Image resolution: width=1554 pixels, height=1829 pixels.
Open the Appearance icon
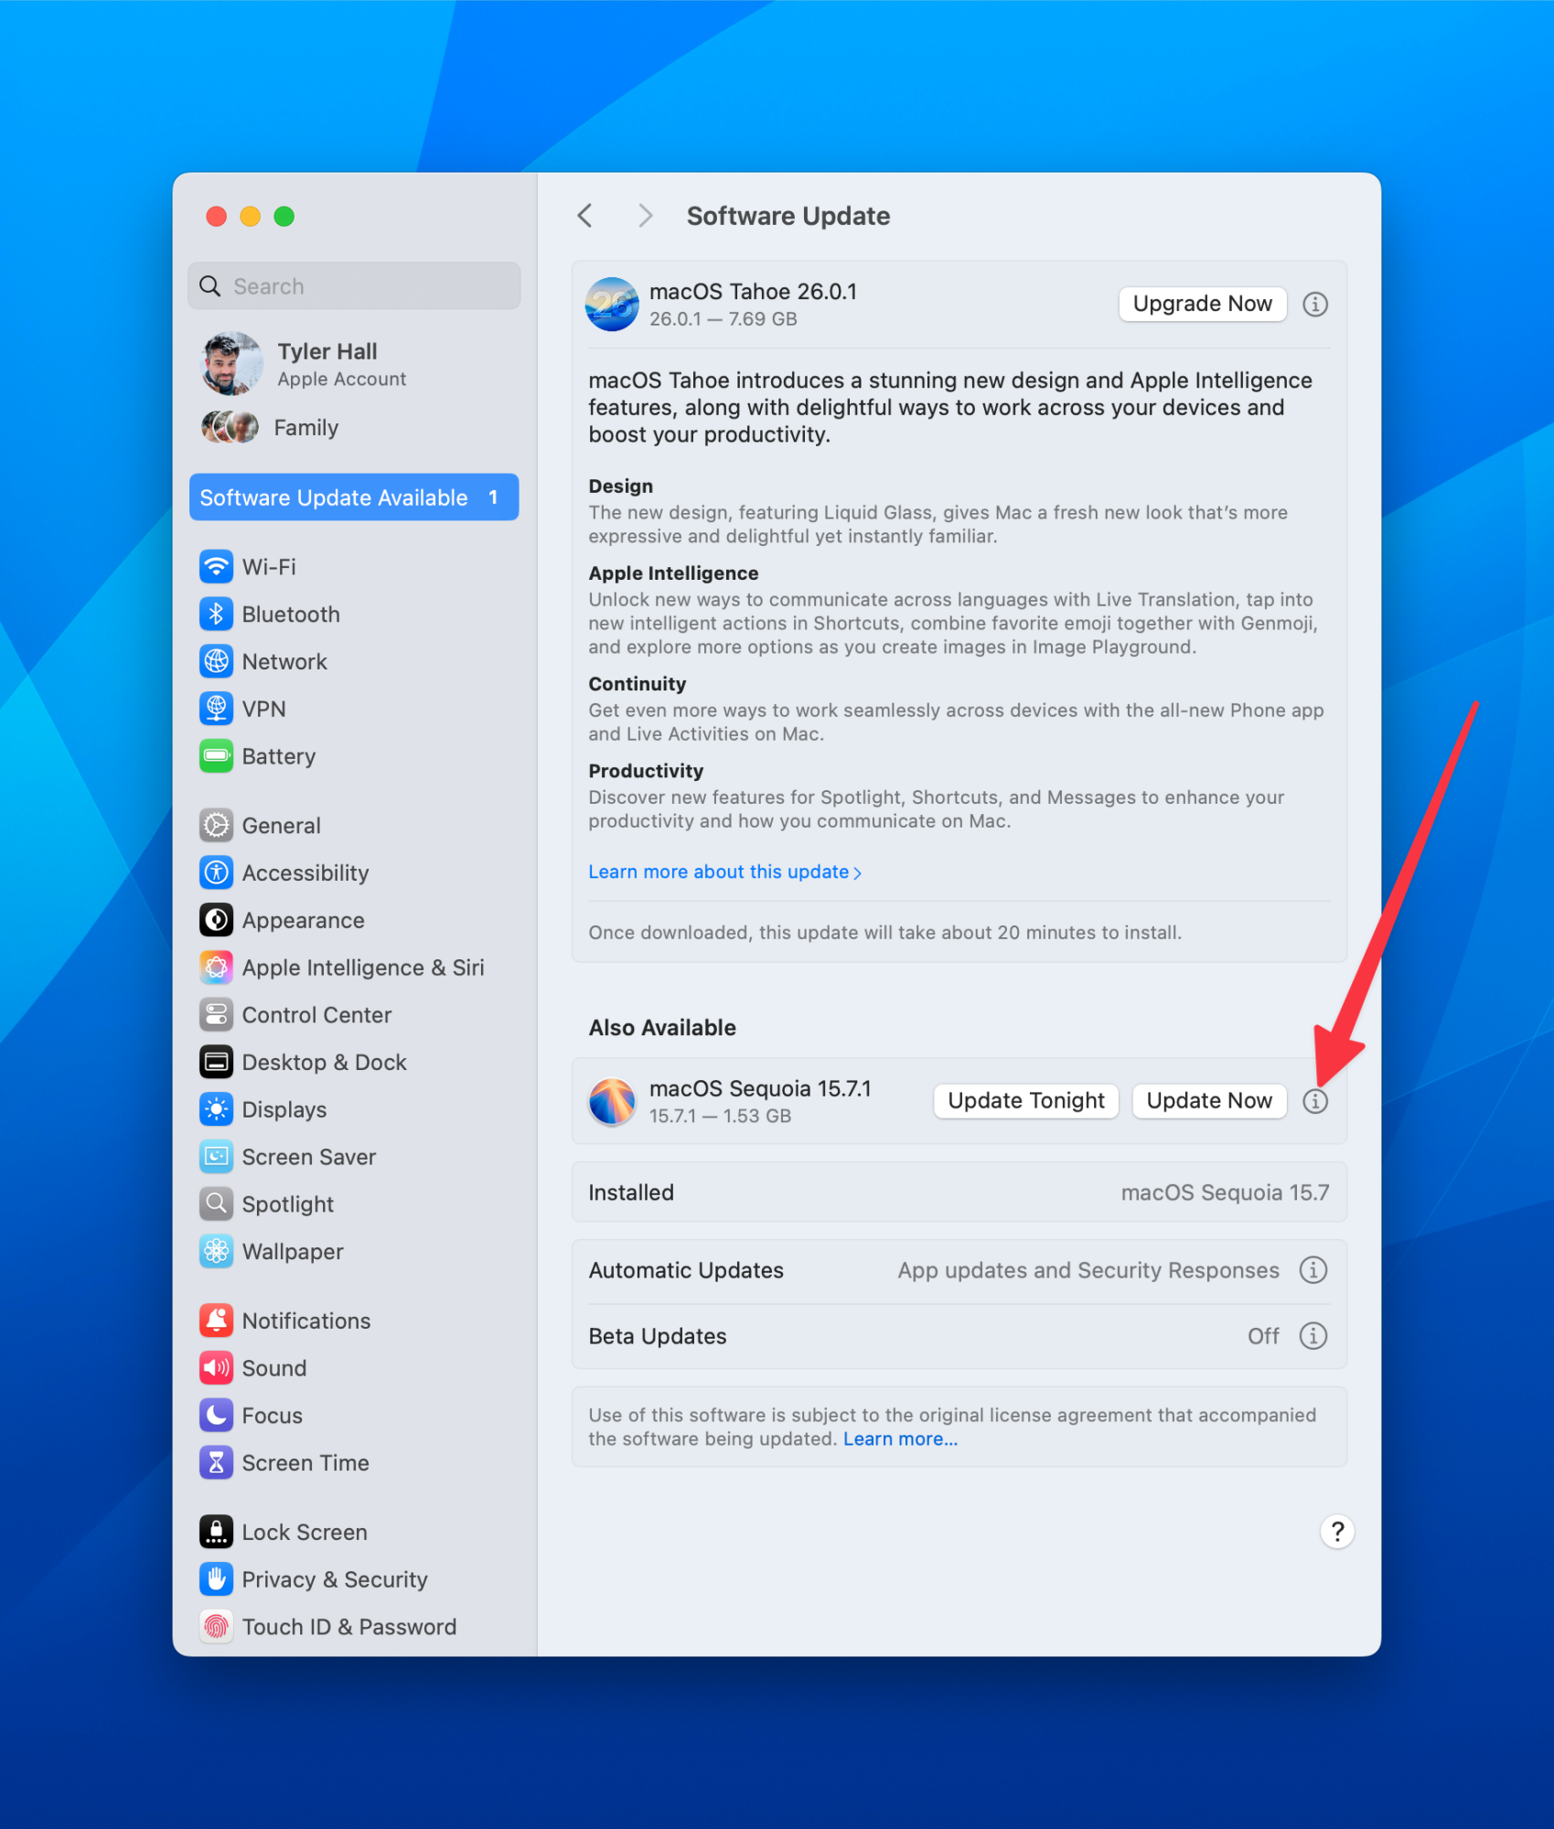216,921
